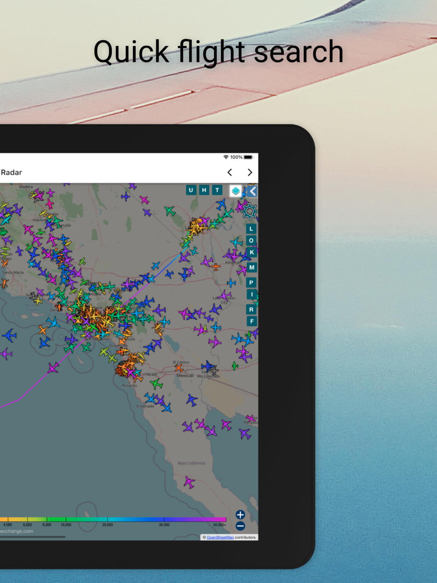Click the Radar title

pyautogui.click(x=11, y=172)
